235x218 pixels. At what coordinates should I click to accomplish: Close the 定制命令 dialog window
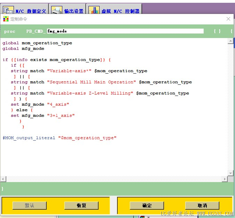[x=228, y=19]
